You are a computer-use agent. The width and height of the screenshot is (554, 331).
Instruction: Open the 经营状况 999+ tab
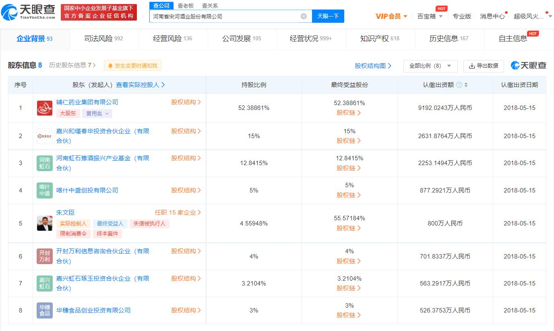pyautogui.click(x=311, y=39)
